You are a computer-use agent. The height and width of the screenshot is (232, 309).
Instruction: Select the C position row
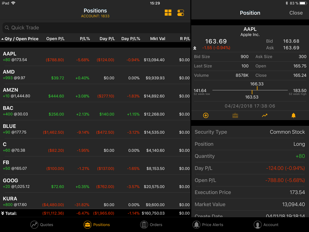(95, 148)
